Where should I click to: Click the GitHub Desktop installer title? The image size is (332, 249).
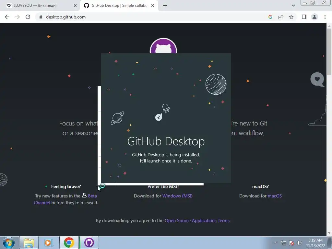tap(166, 141)
